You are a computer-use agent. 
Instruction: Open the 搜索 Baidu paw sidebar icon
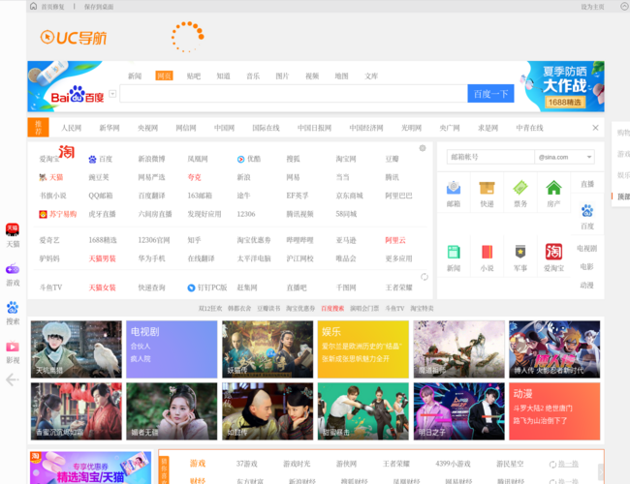[13, 308]
